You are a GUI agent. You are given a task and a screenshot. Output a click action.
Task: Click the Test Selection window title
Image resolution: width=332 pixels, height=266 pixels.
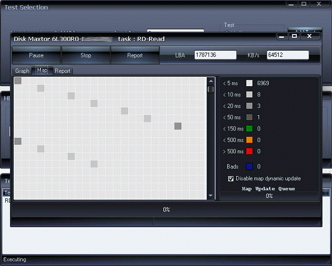(26, 7)
